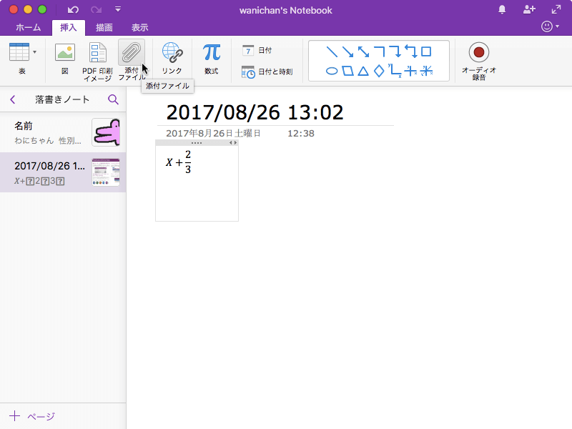Image resolution: width=572 pixels, height=429 pixels.
Task: Select the elbow arrow connector shape
Action: tap(395, 51)
